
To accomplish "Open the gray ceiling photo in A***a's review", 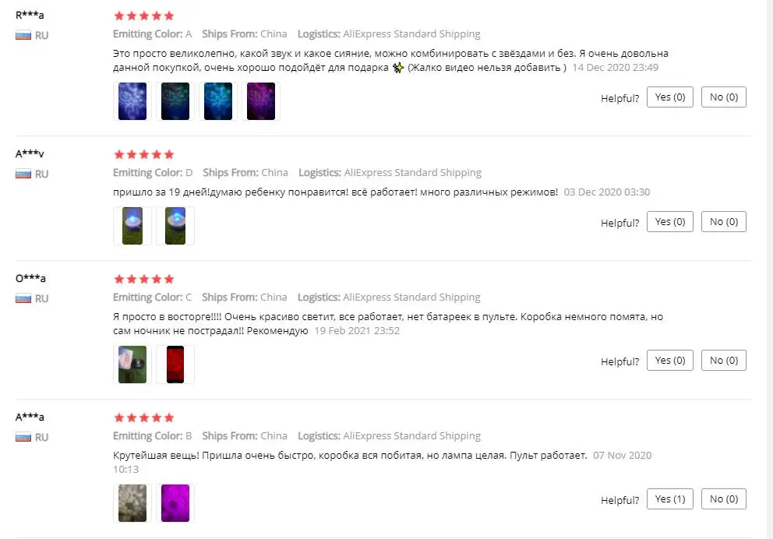I will tap(132, 503).
